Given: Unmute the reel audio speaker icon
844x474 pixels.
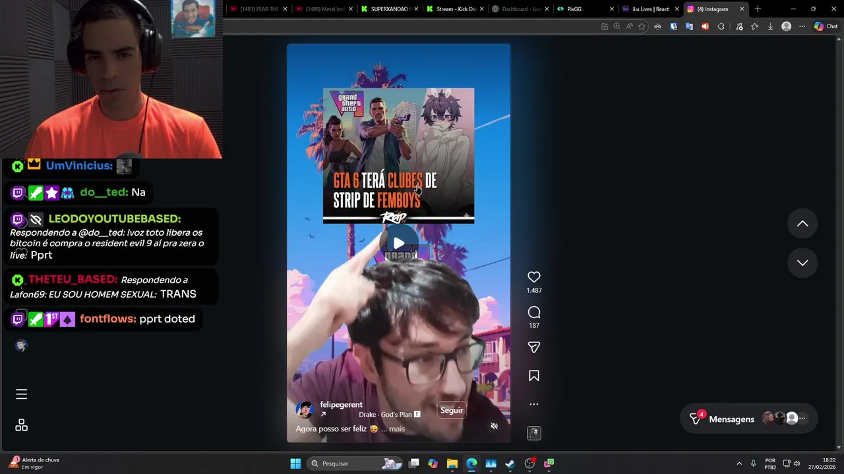Looking at the screenshot, I should 494,426.
